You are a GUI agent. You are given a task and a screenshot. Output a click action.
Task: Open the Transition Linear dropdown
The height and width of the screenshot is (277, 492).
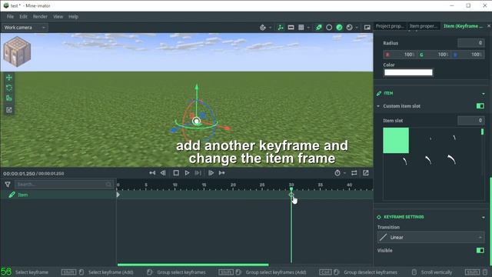click(x=430, y=238)
